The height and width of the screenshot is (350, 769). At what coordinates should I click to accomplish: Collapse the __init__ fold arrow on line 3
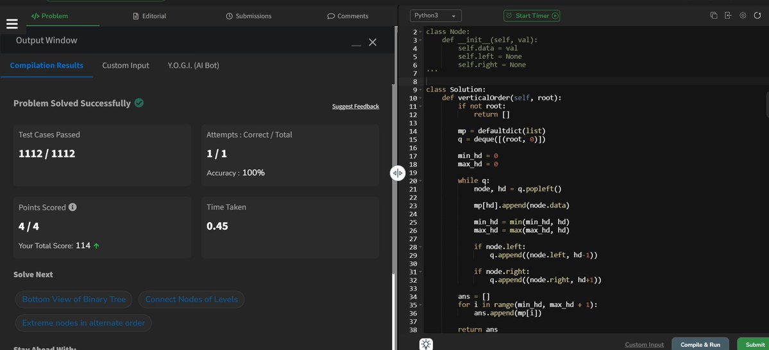[x=421, y=40]
